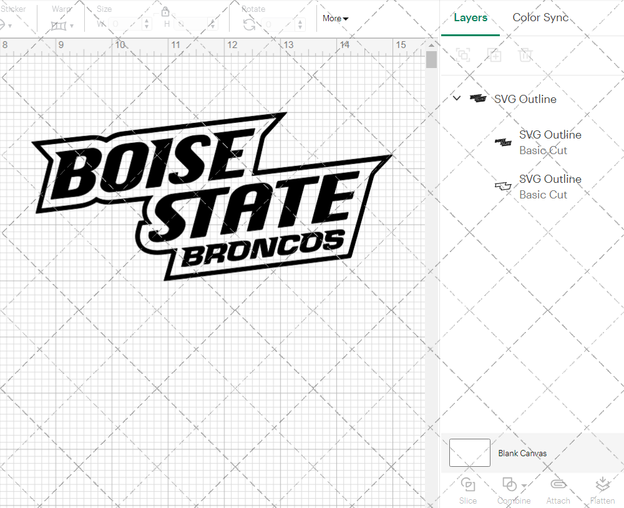The height and width of the screenshot is (508, 624).
Task: Click the Delete layer trash icon
Action: coord(525,55)
